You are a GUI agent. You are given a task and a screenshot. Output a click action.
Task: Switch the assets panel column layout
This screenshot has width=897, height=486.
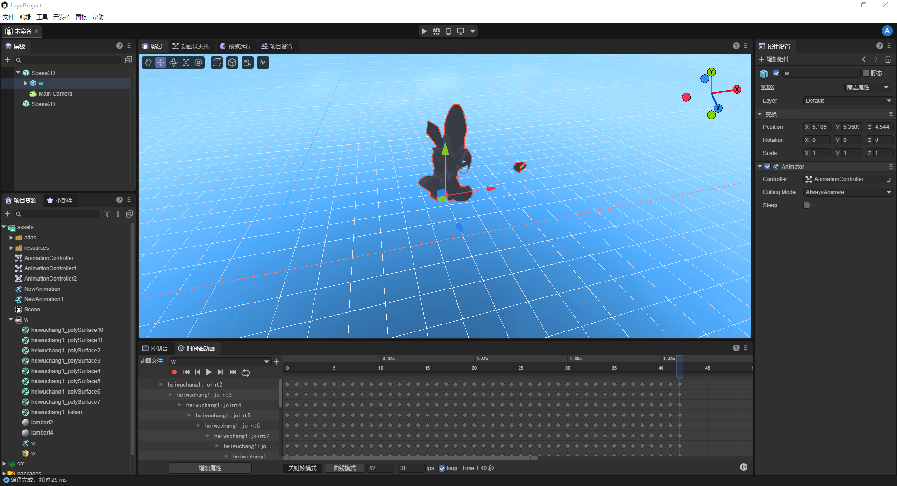(118, 214)
